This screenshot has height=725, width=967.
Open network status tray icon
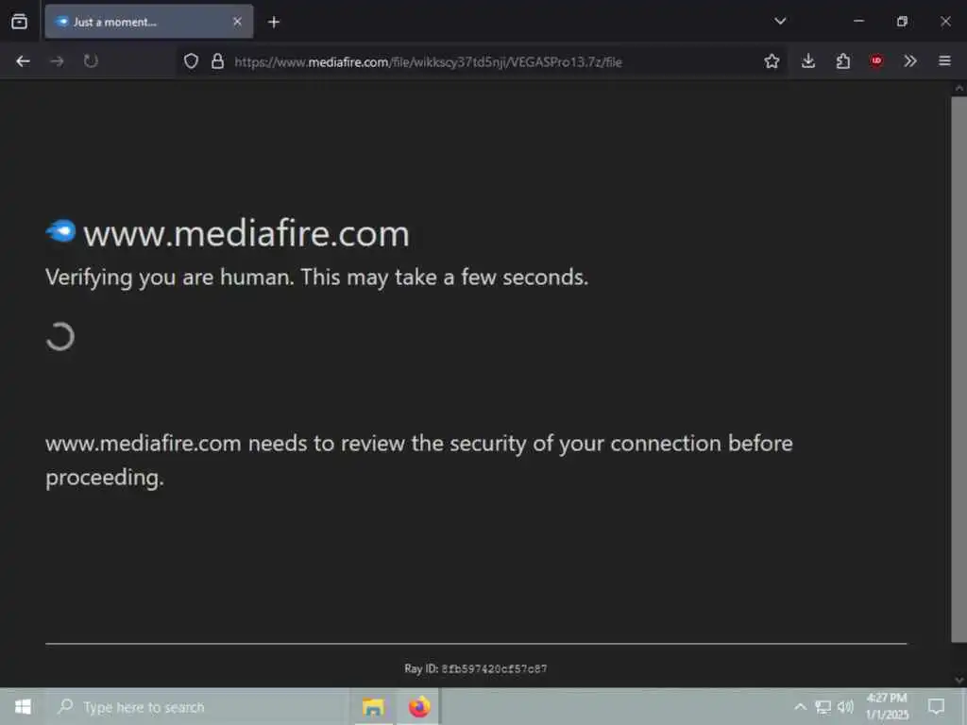tap(823, 707)
